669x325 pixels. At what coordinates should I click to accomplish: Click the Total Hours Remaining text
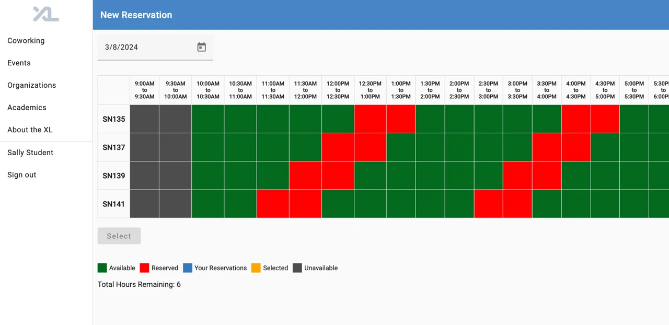139,285
